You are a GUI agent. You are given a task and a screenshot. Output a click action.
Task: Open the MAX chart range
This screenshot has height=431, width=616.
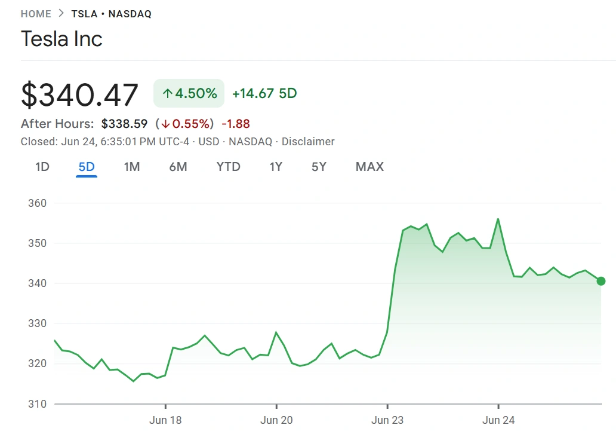[369, 167]
